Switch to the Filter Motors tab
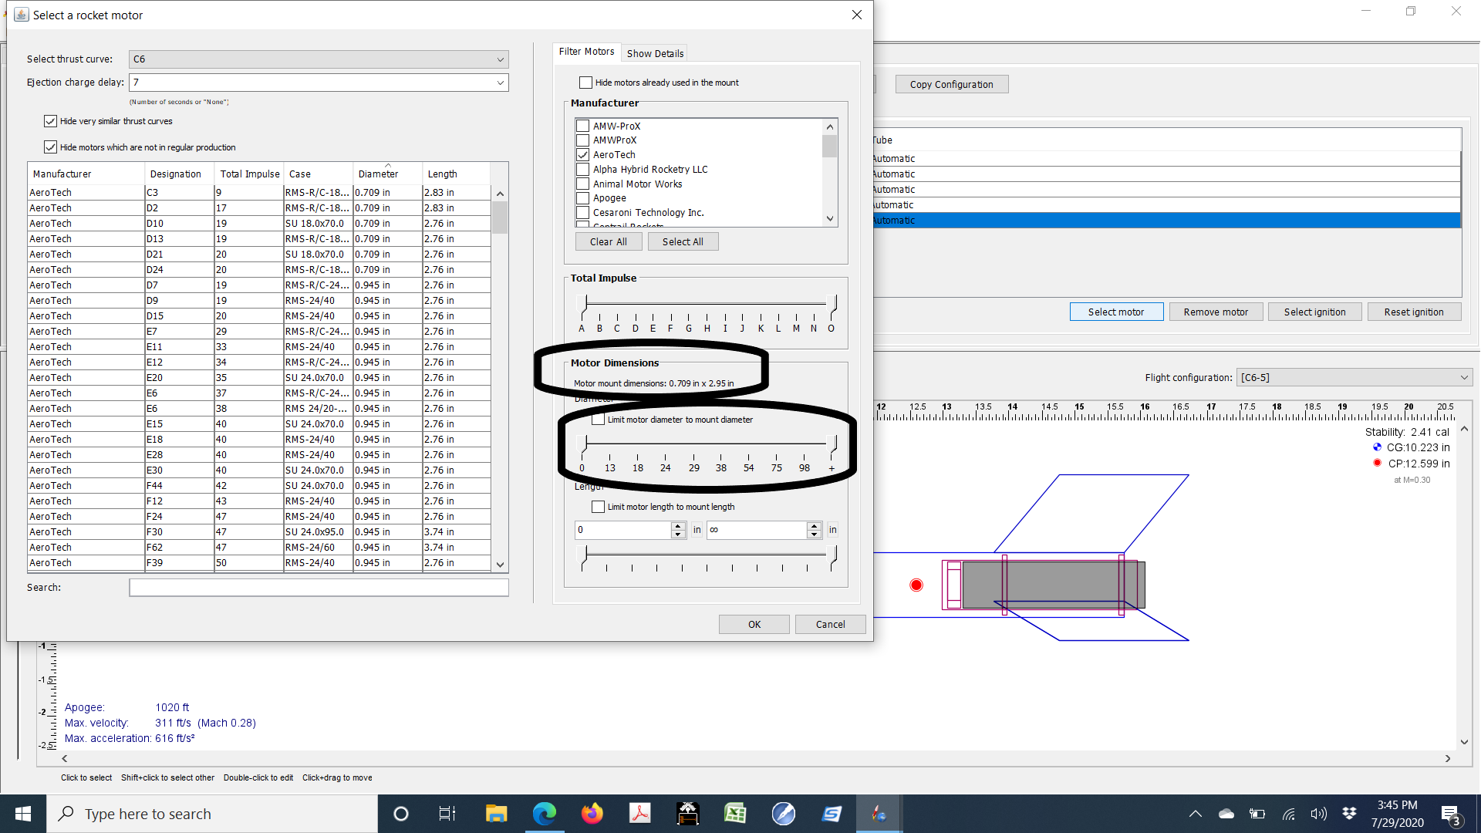Screen dimensions: 1481x833 point(586,52)
